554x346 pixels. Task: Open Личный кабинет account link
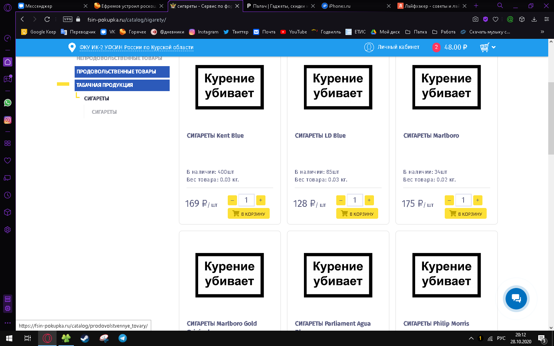(x=392, y=47)
